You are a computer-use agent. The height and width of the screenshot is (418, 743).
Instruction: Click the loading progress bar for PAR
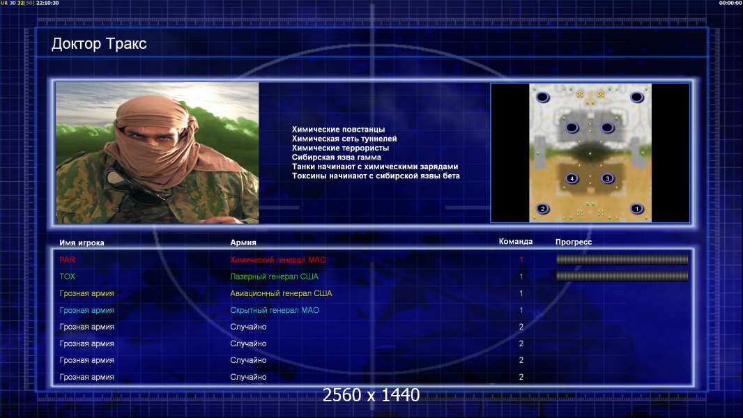[x=622, y=259]
